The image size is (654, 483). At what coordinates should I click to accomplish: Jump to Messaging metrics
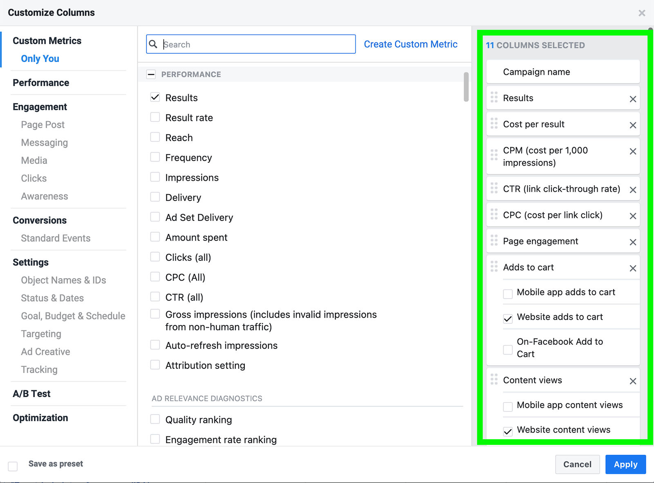point(45,143)
